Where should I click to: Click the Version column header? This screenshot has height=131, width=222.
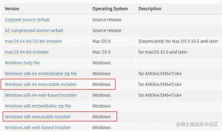point(12,9)
